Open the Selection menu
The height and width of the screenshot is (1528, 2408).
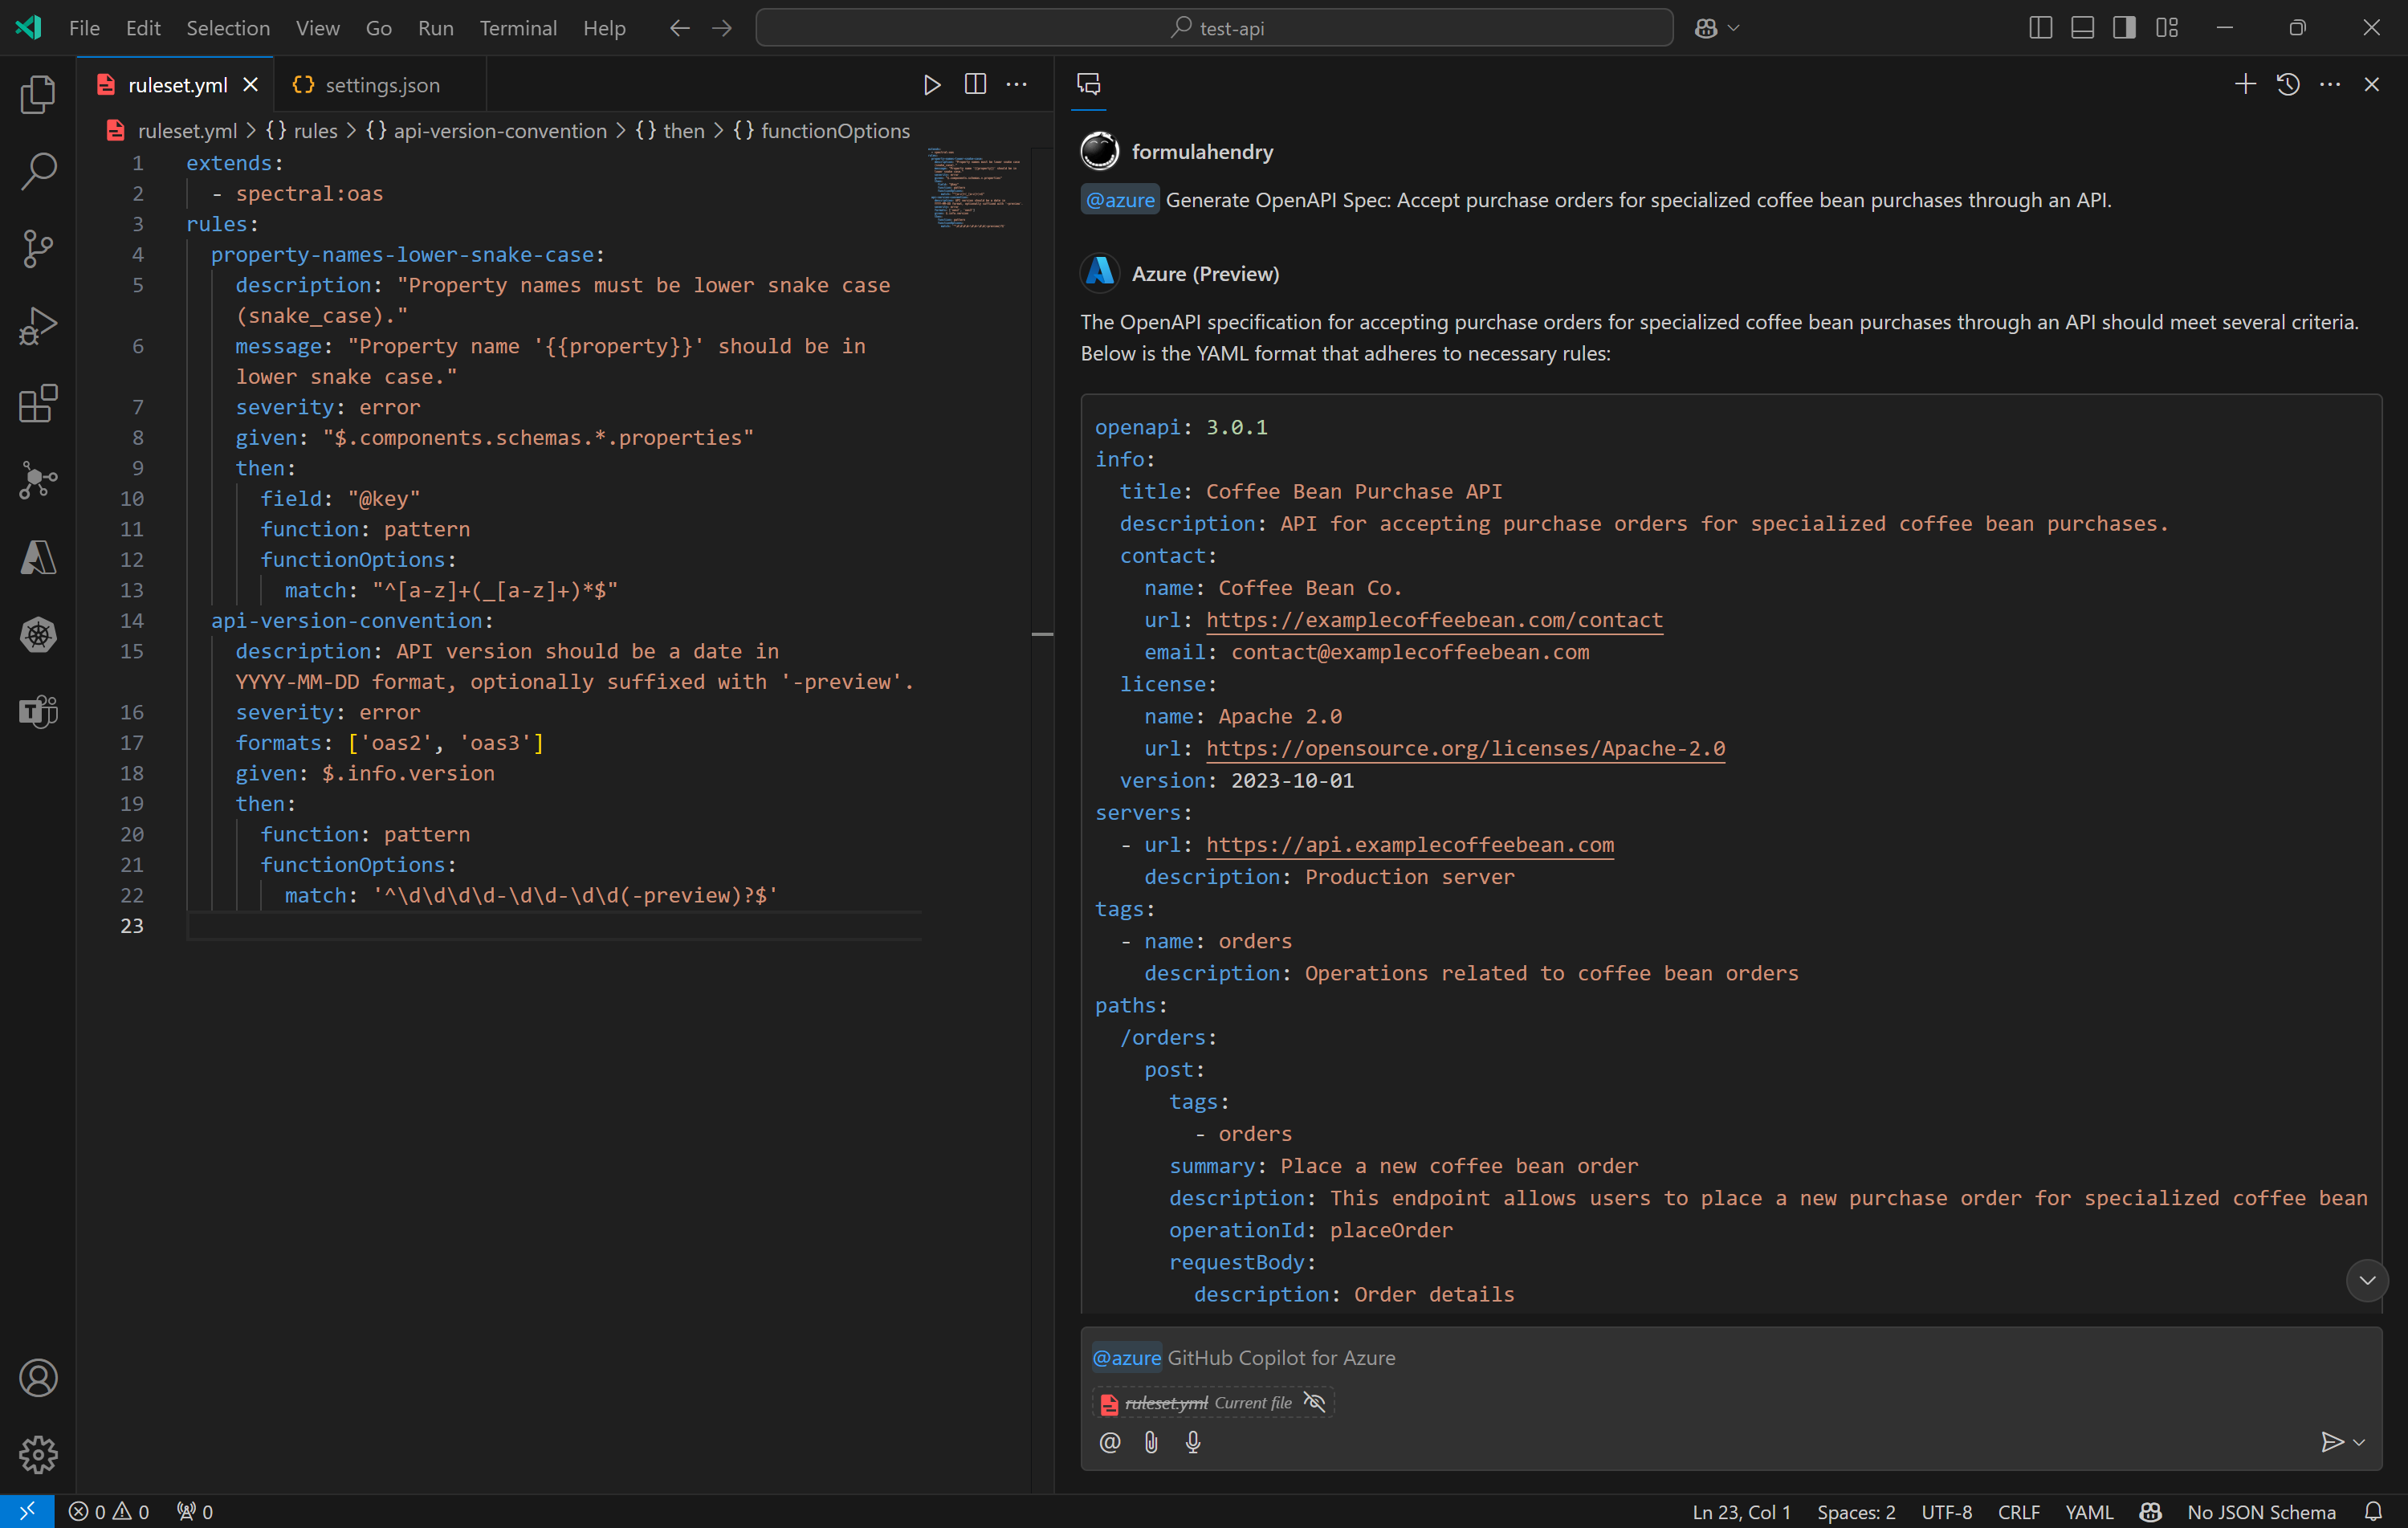[228, 28]
